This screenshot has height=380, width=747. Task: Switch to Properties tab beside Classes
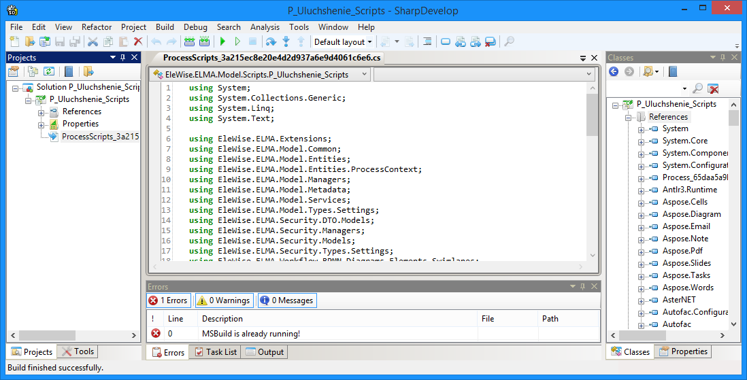click(683, 351)
